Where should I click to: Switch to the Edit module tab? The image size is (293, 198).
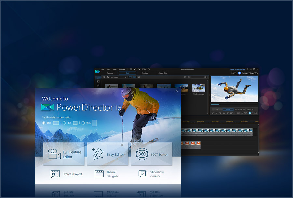pos(127,73)
